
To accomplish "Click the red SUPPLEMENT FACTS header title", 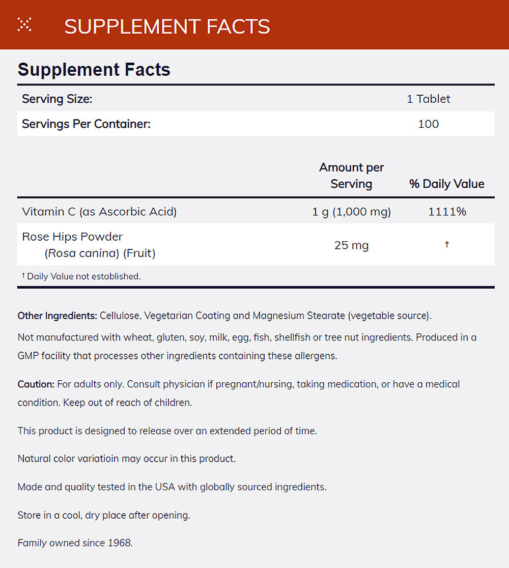I will coord(167,26).
